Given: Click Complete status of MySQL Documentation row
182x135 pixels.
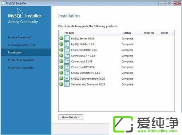Looking at the screenshot, I should coord(127,79).
